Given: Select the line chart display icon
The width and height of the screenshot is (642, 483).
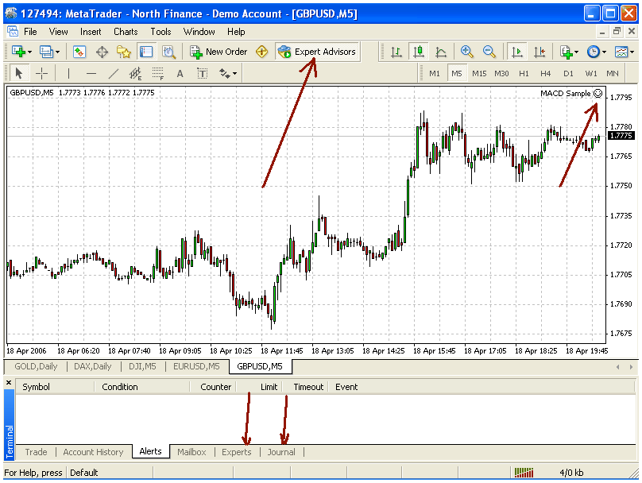Looking at the screenshot, I should tap(440, 52).
